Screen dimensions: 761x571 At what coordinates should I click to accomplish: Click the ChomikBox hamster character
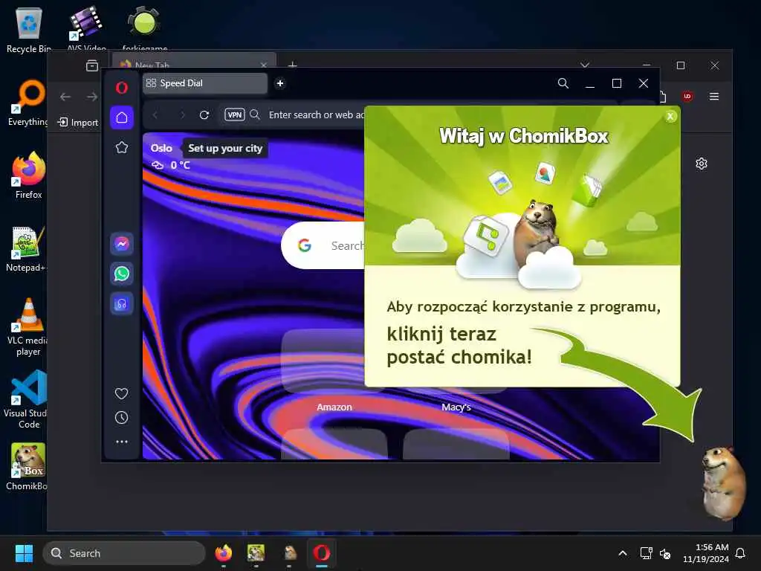point(724,482)
